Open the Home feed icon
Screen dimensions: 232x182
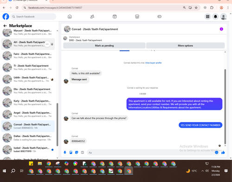click(70, 17)
